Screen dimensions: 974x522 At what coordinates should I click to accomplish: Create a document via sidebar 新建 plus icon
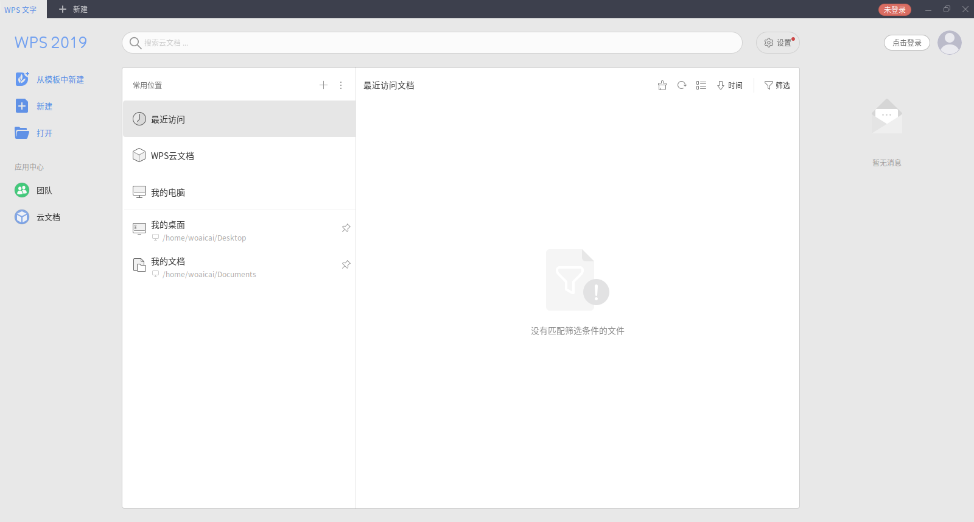(x=22, y=106)
